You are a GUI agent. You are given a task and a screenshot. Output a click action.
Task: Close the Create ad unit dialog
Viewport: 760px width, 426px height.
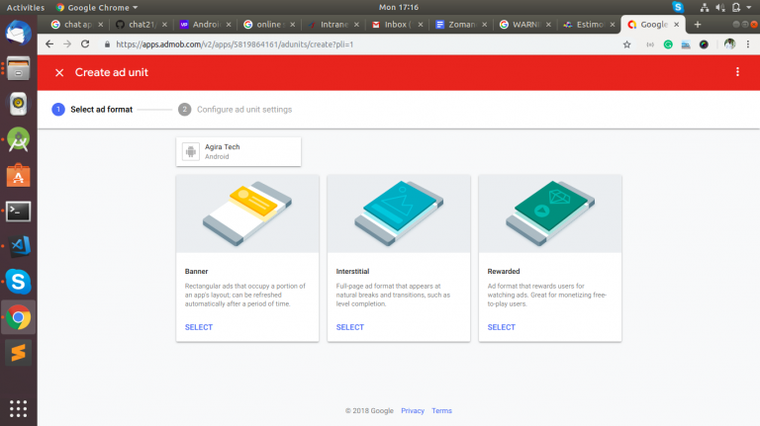(x=59, y=72)
